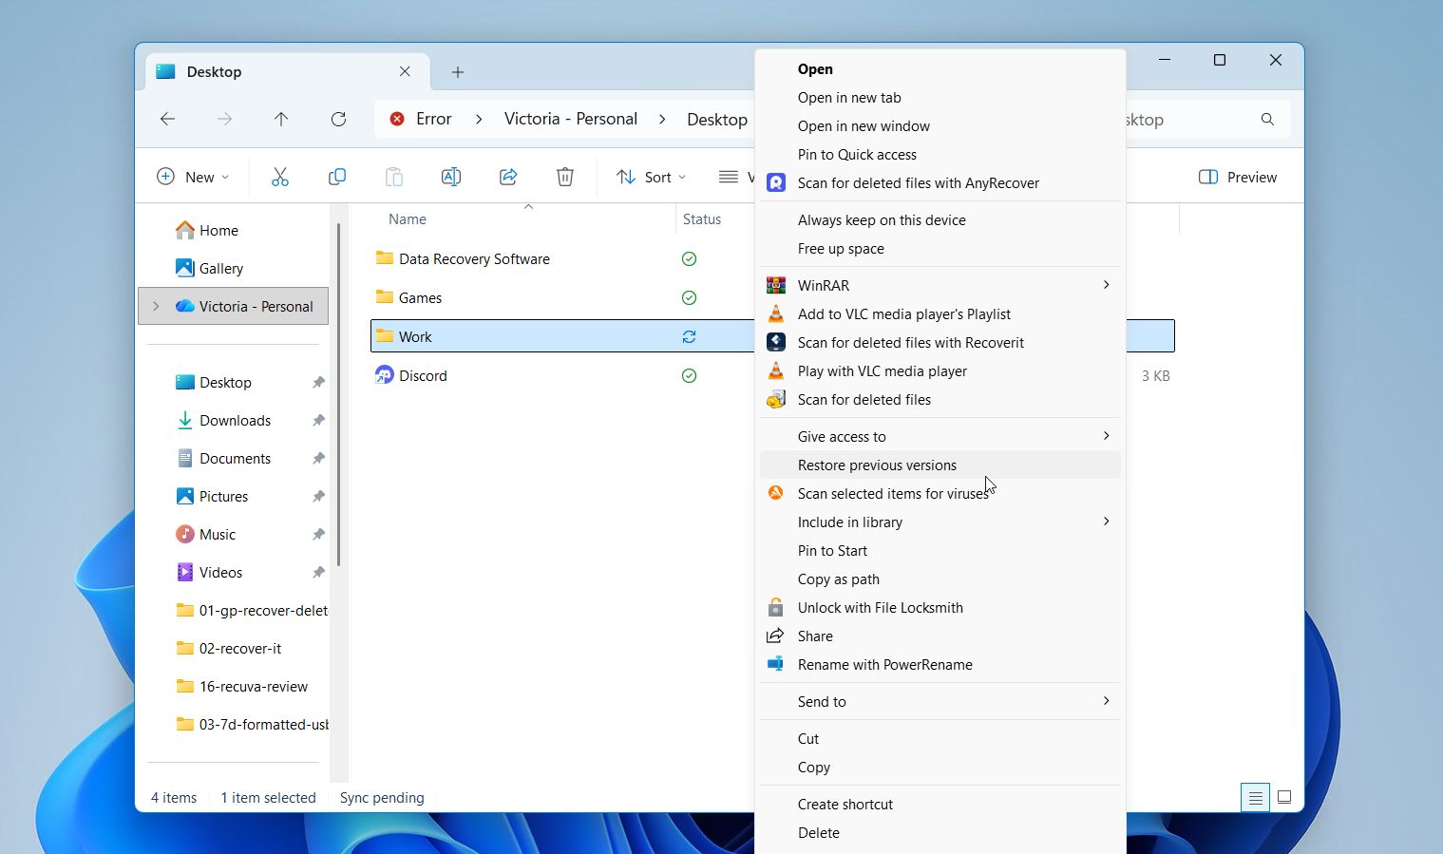Click the Rename icon on the toolbar
1443x854 pixels.
[x=451, y=177]
